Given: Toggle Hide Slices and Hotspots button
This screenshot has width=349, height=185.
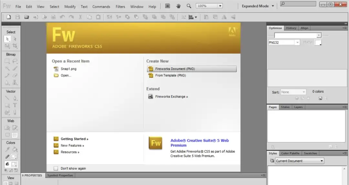Looking at the screenshot, I should point(7,135).
